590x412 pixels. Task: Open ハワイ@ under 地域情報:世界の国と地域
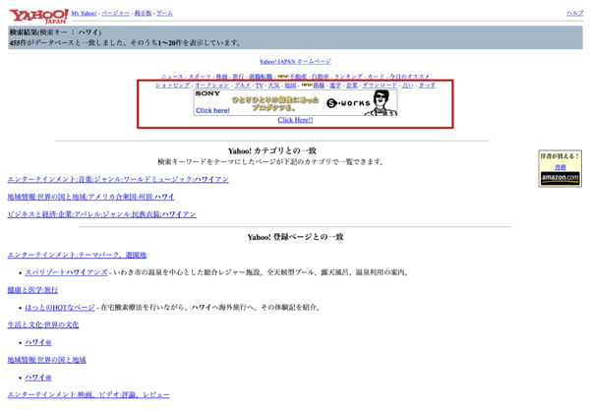pyautogui.click(x=38, y=378)
